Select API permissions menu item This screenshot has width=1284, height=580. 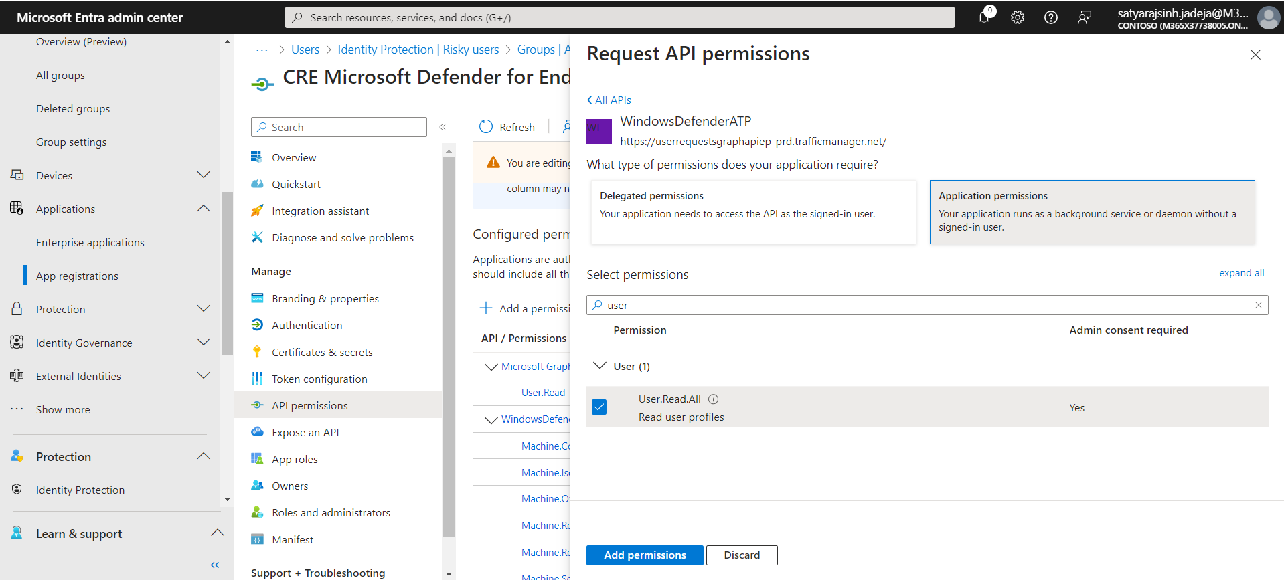click(x=338, y=405)
